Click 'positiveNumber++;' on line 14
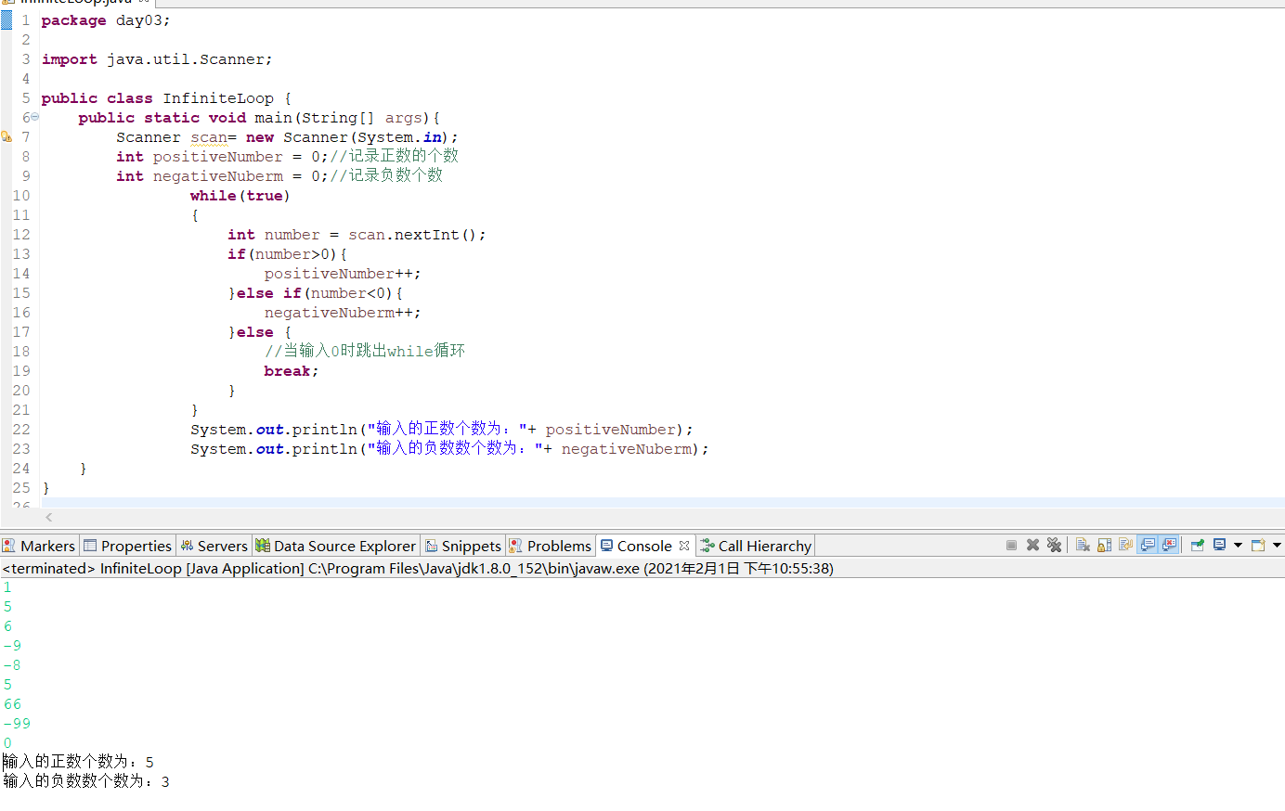1285x811 pixels. (343, 274)
